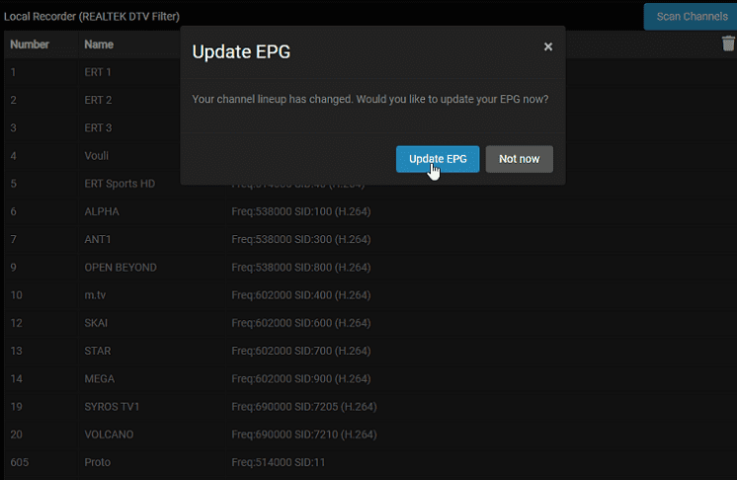Click the trash icon above the channel list
737x480 pixels.
coord(728,43)
